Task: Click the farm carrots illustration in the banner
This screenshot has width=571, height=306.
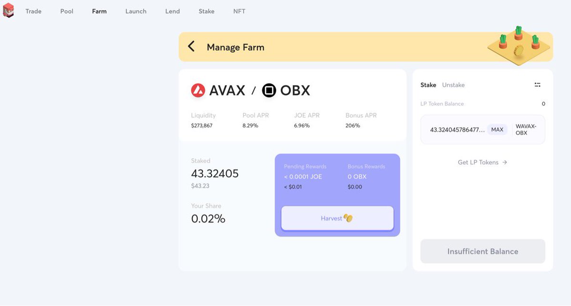Action: point(519,45)
